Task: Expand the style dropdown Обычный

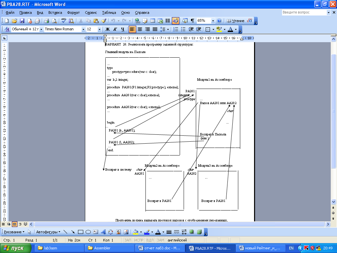Action: 41,29
